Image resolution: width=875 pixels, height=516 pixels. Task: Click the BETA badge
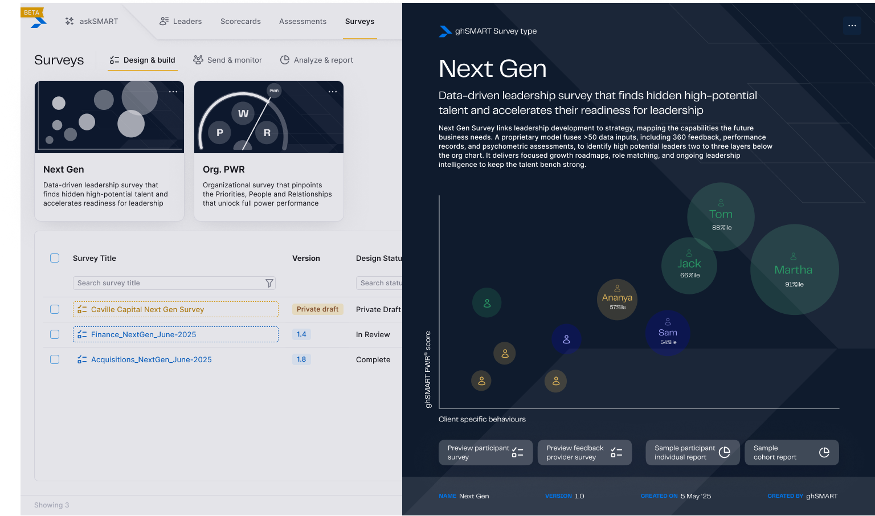(x=32, y=13)
